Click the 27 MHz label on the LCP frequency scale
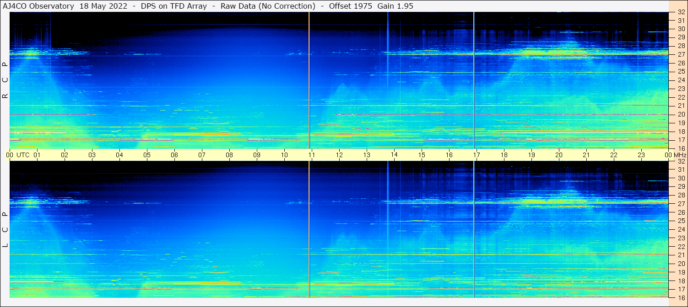 tap(681, 204)
